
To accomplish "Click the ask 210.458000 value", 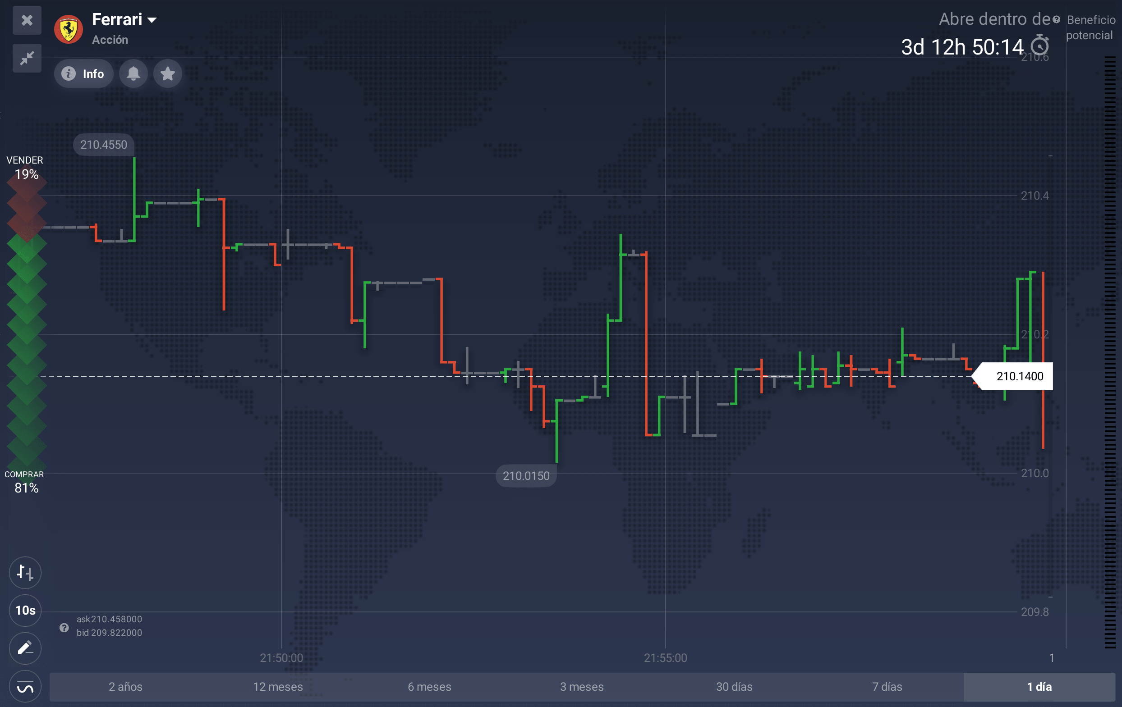I will [x=109, y=619].
